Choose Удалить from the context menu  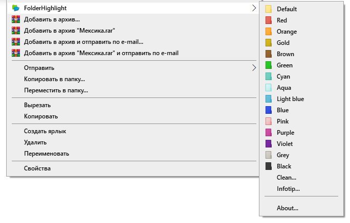(x=133, y=142)
